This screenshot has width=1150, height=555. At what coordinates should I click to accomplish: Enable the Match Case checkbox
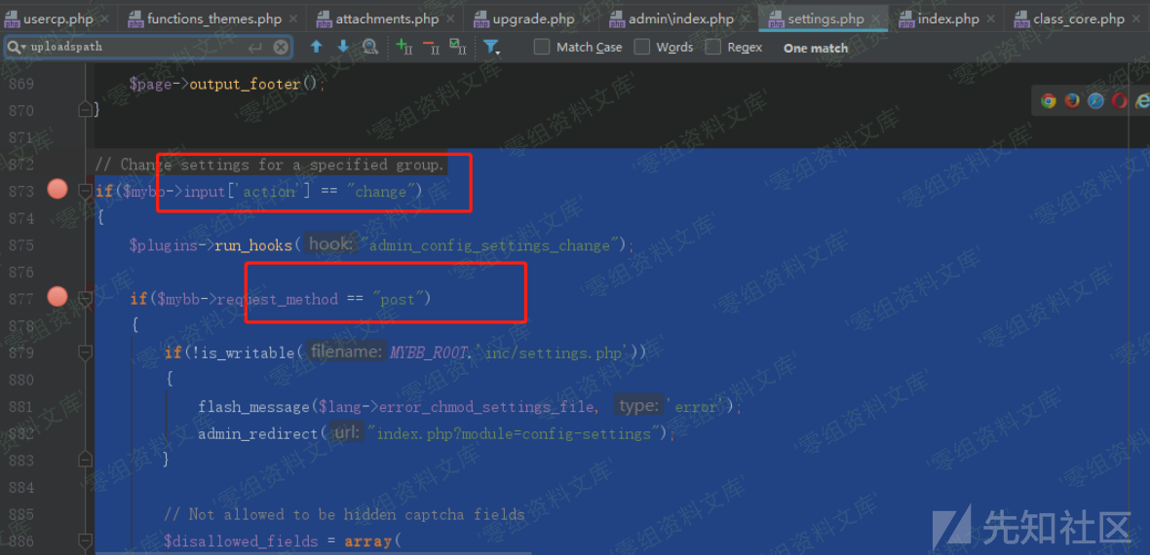click(542, 47)
